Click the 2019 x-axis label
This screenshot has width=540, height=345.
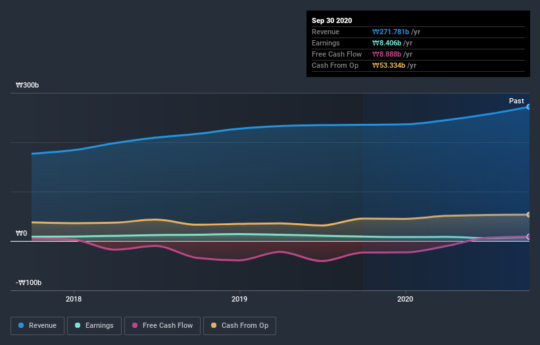[239, 299]
